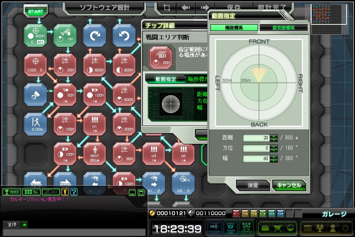Viewport: 355px width, 237px height.
Task: Select the blue 5/30s action chip
Action: (x=35, y=124)
